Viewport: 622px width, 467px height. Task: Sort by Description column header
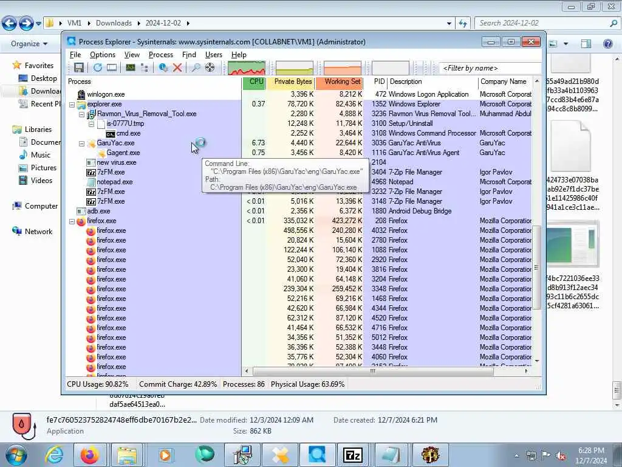click(x=432, y=82)
